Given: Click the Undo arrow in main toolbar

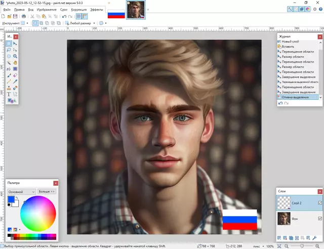Looking at the screenshot, I should click(64, 16).
